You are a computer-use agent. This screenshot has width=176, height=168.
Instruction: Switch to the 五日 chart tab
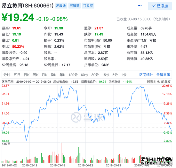pyautogui.click(x=17, y=75)
